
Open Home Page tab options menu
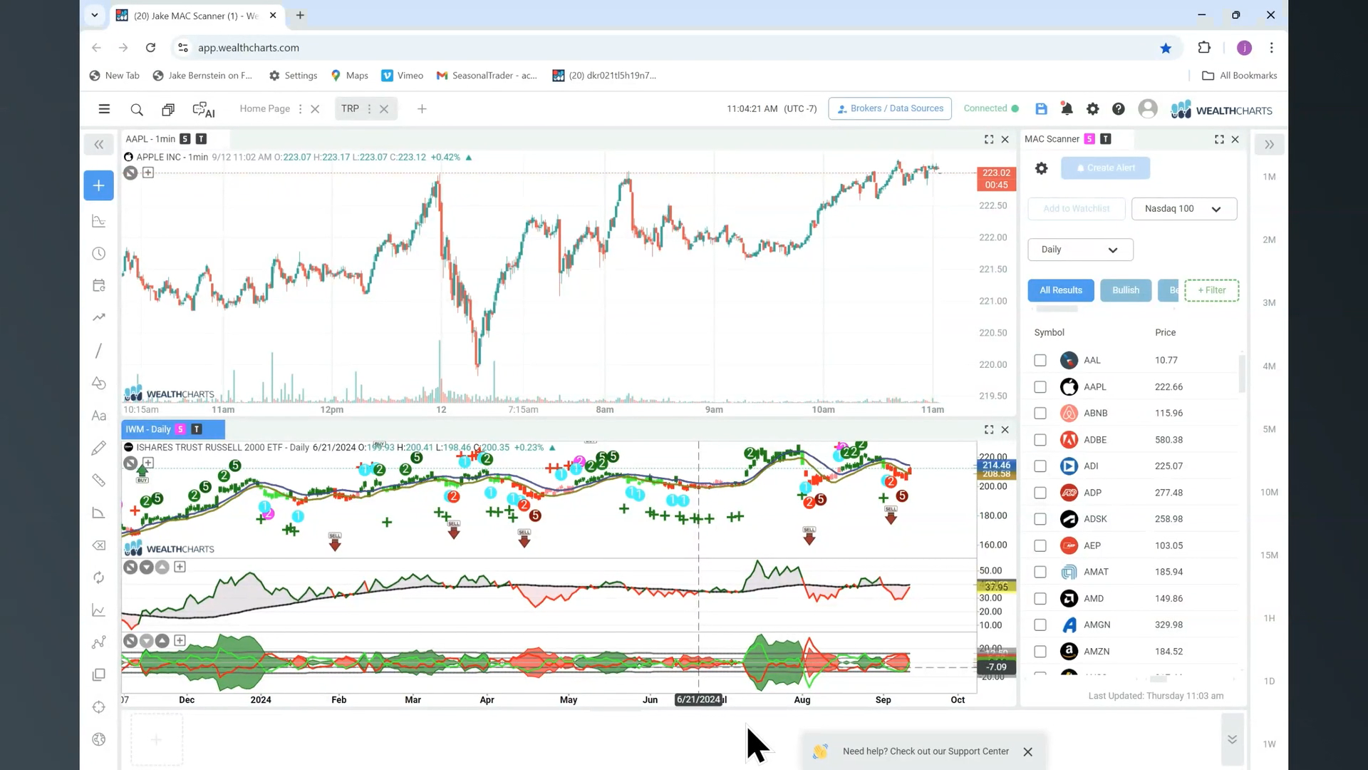(300, 109)
